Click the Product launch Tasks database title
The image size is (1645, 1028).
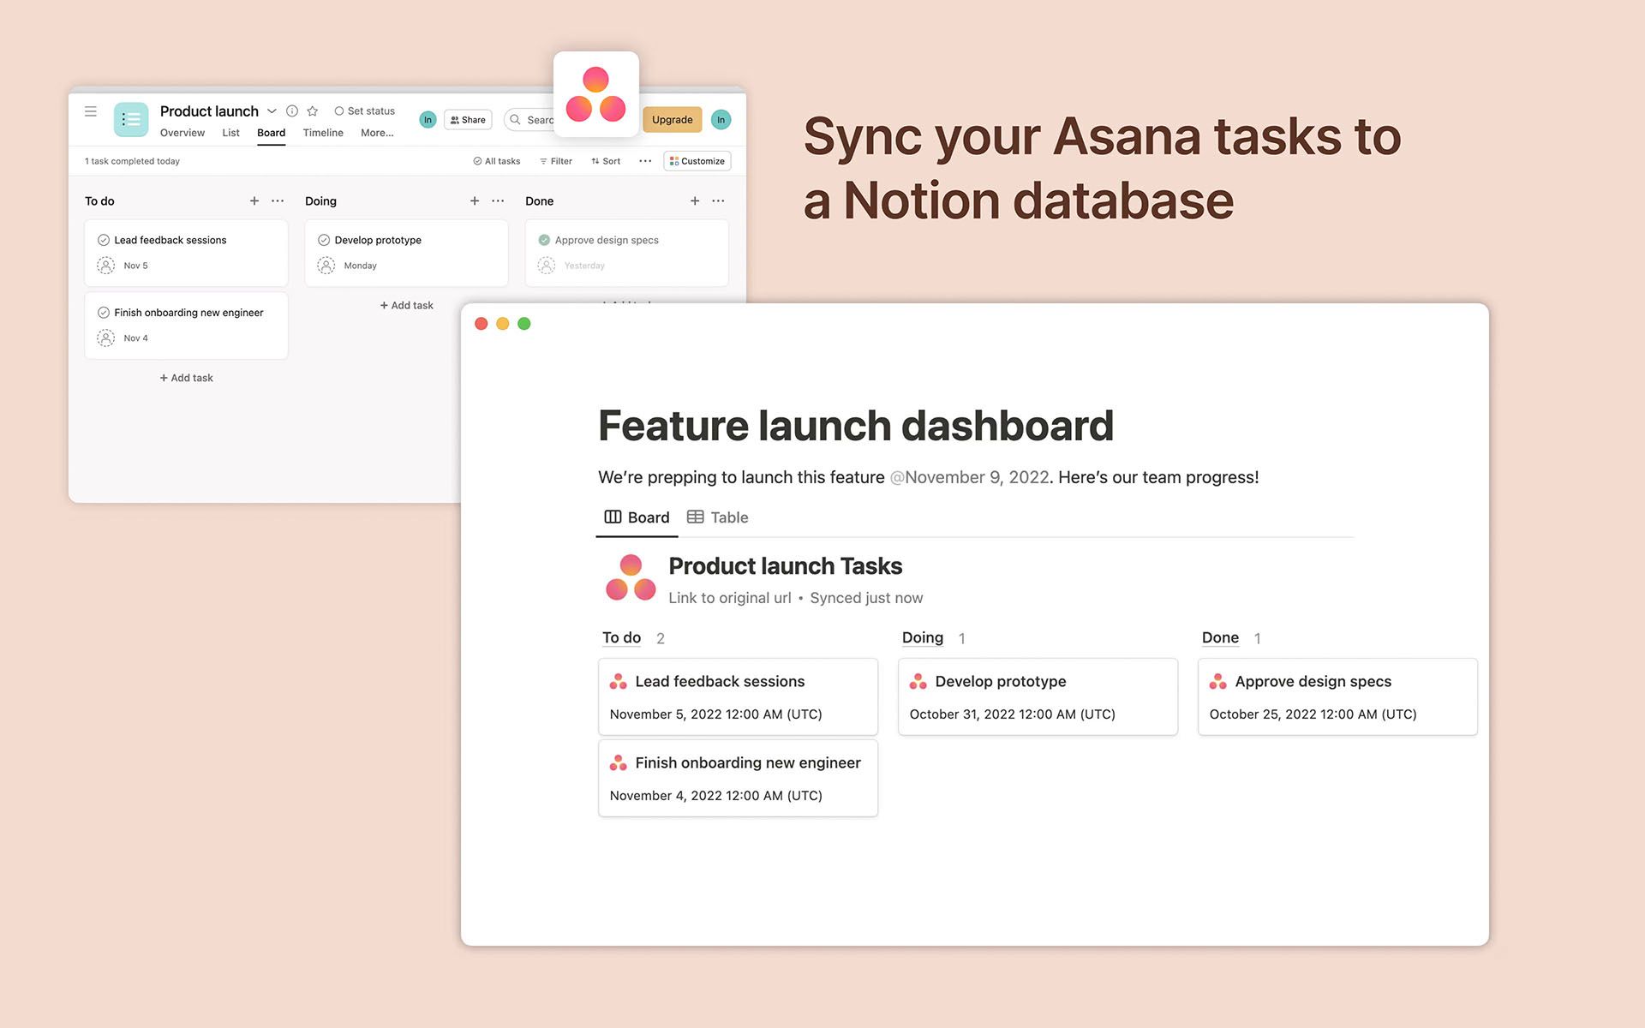(x=785, y=566)
